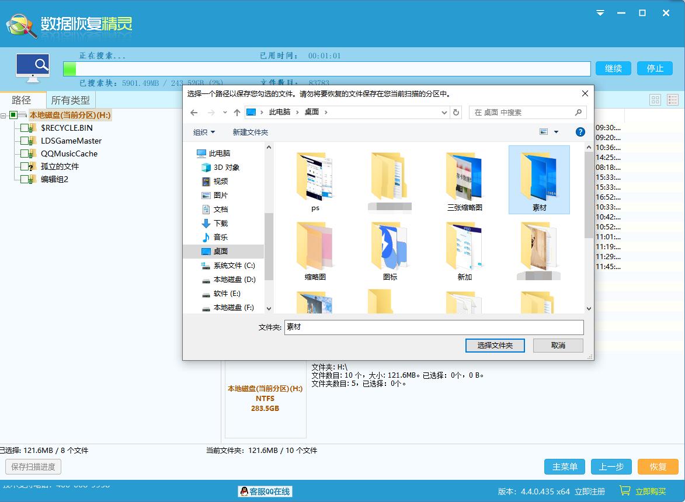
Task: Open 系统文件 (C:) drive
Action: (228, 266)
